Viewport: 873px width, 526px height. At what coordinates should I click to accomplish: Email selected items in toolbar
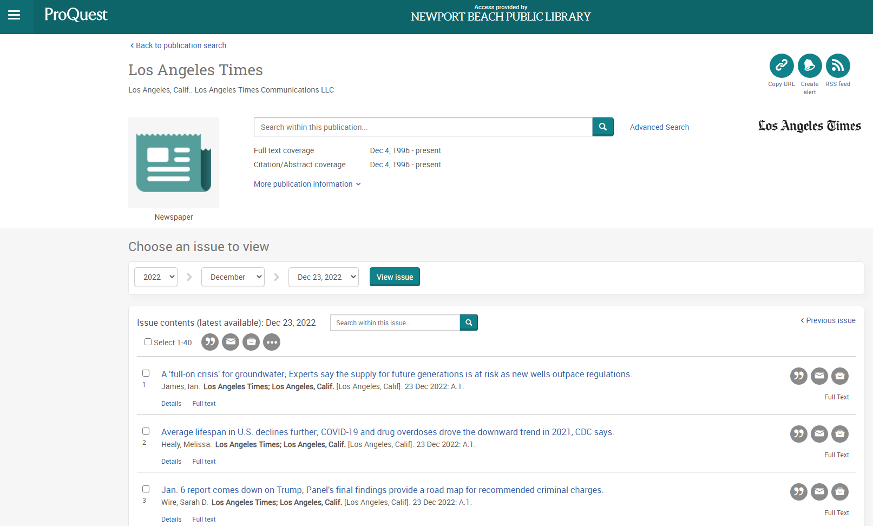(231, 342)
